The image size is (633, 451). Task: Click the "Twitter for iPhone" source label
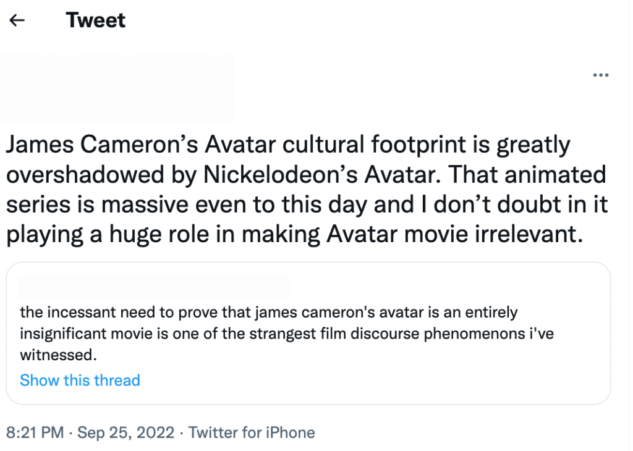coord(252,432)
